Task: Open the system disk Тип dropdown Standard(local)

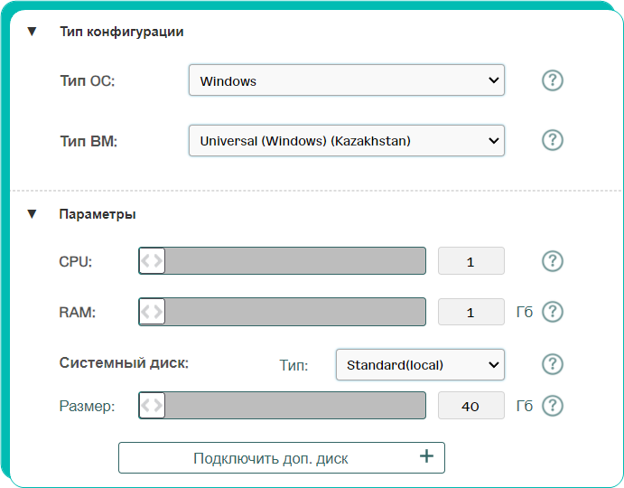Action: (x=420, y=365)
